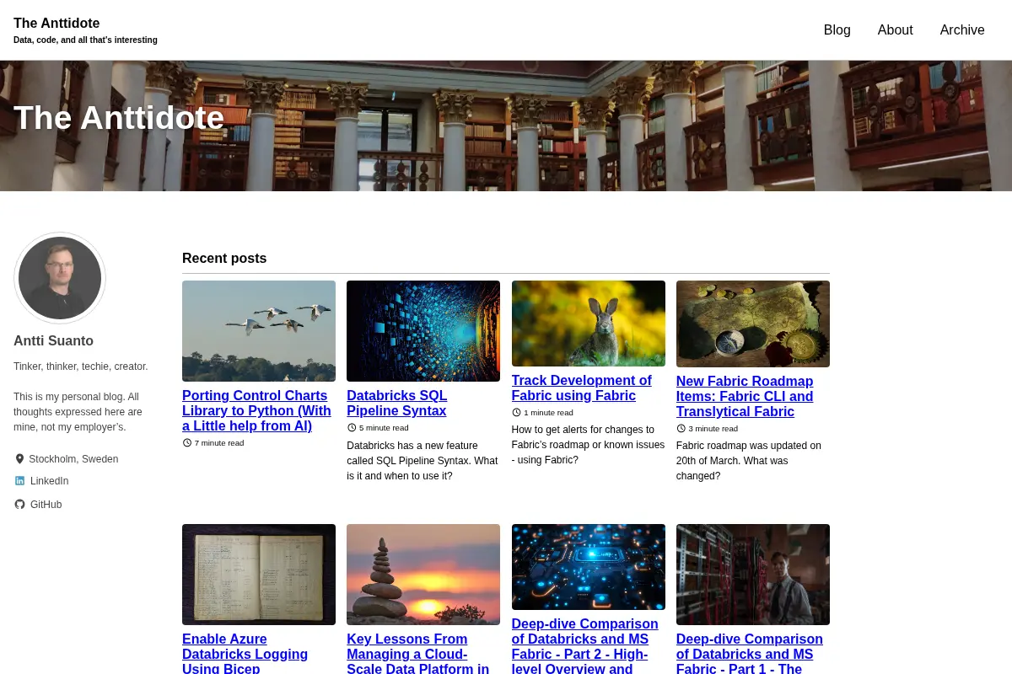Click excerpt 'How to get alerts for changes'
Viewport: 1012px width, 674px height.
pos(588,445)
